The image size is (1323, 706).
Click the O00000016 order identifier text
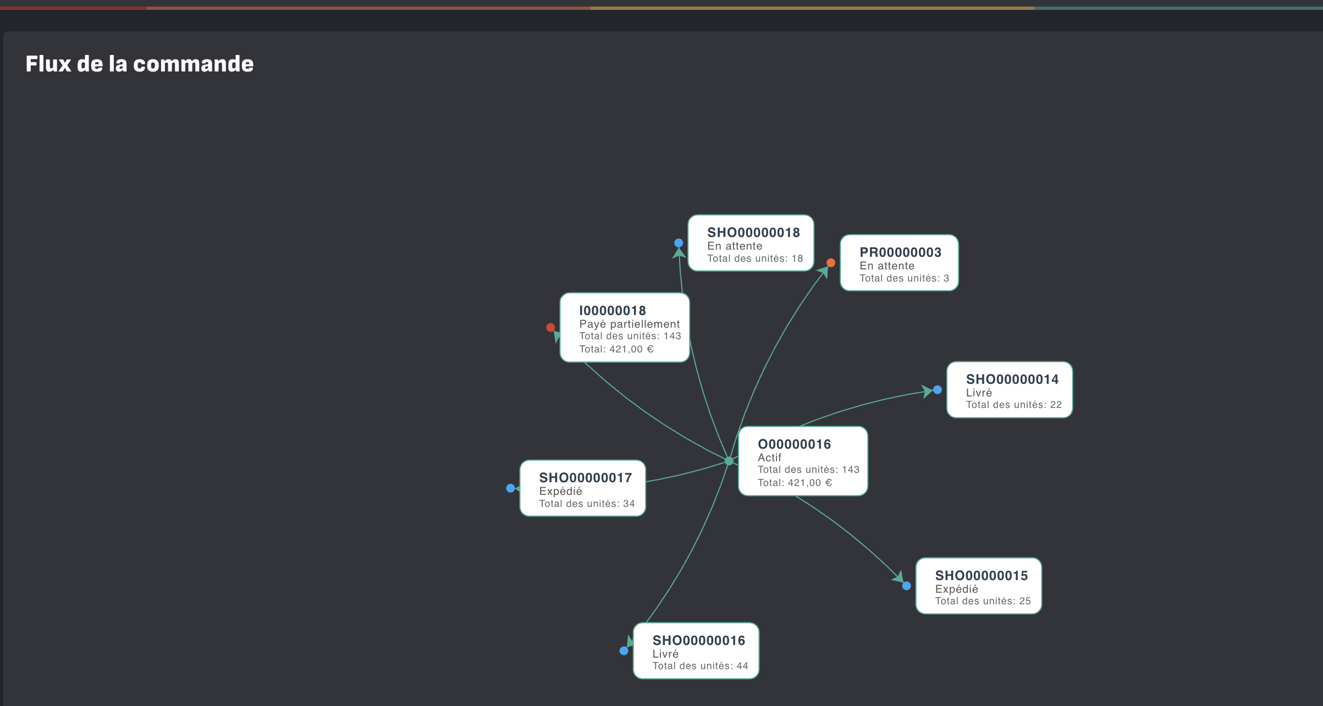click(794, 444)
